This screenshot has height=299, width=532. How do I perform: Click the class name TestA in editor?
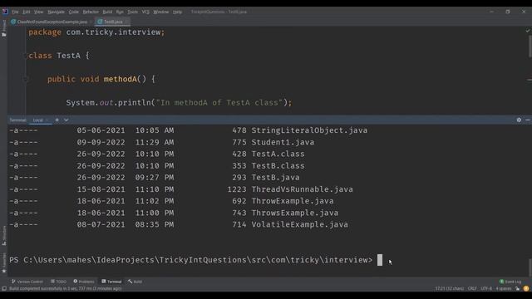68,56
